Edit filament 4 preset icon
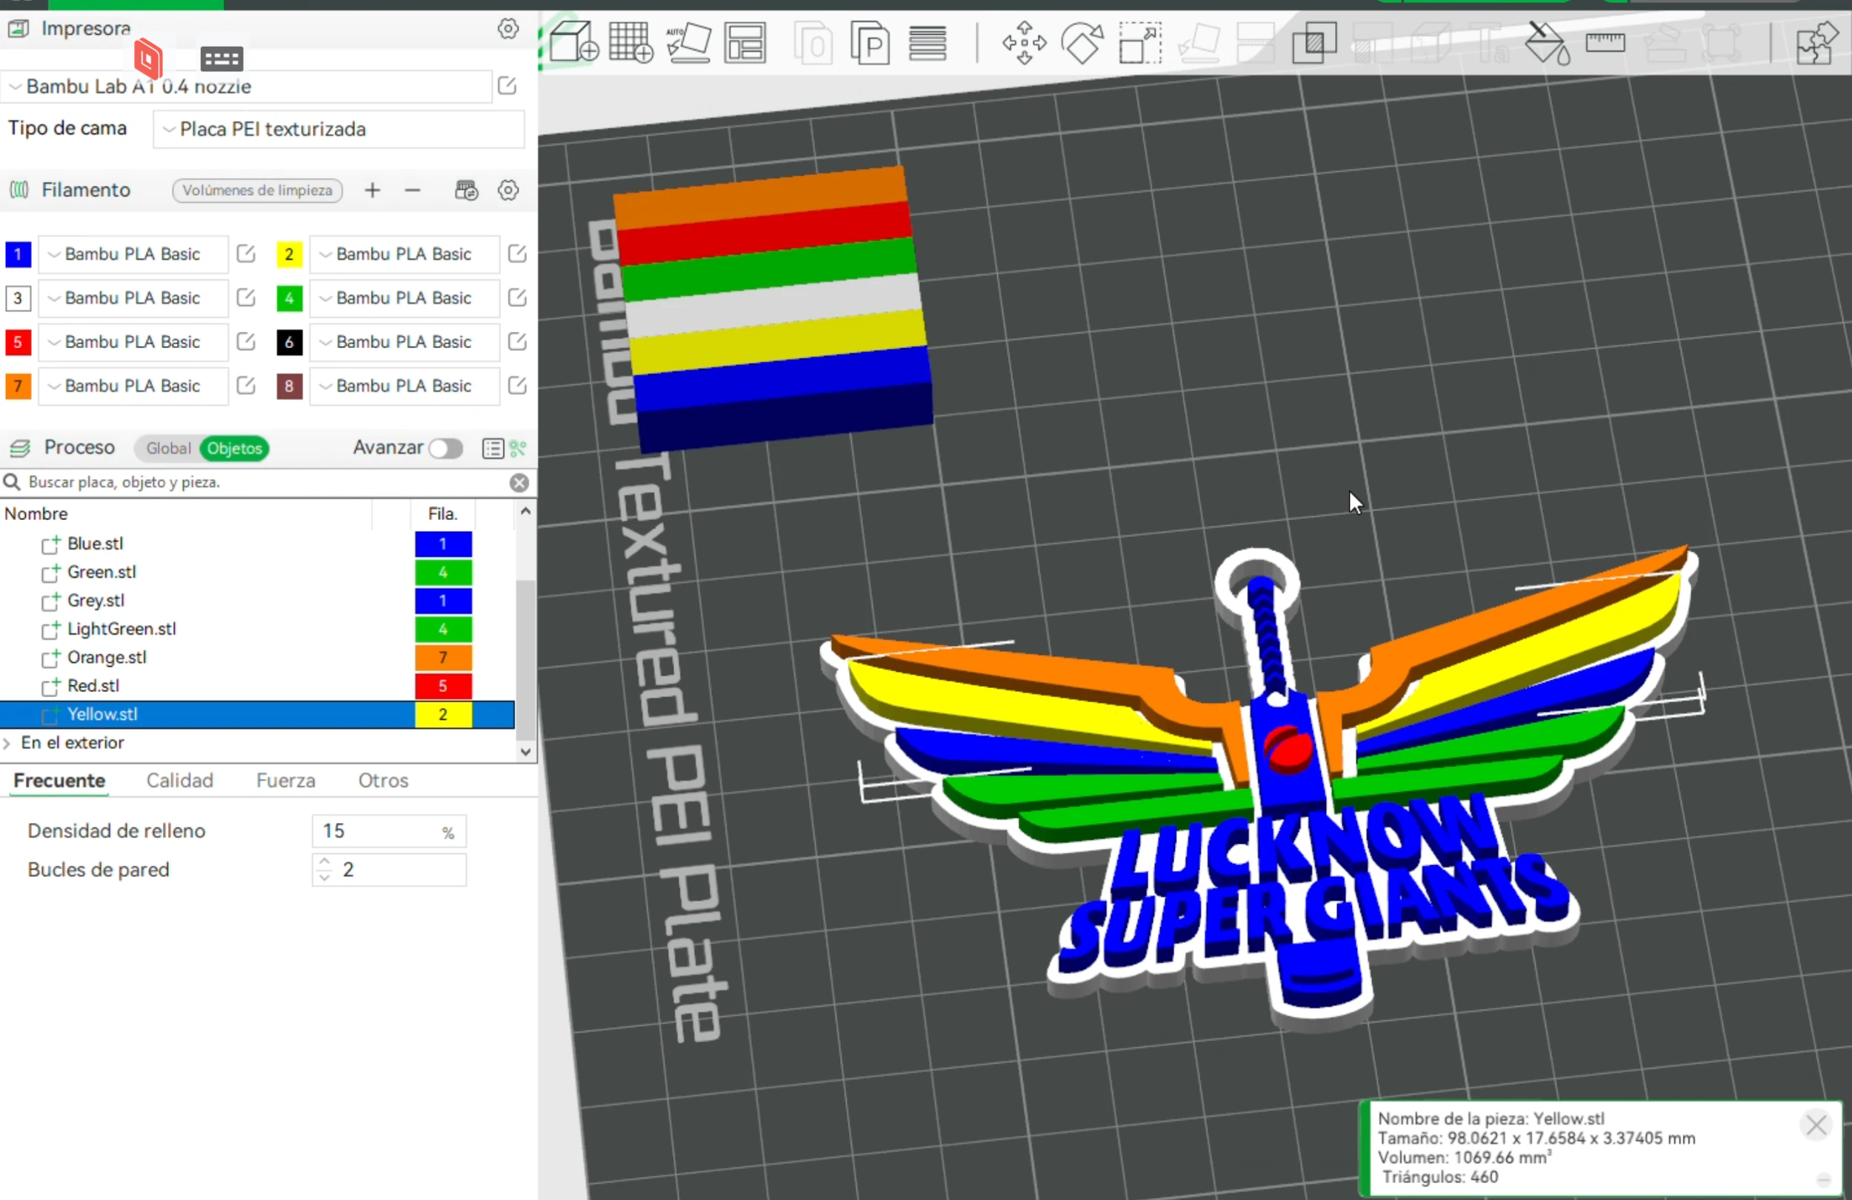1852x1200 pixels. click(518, 298)
